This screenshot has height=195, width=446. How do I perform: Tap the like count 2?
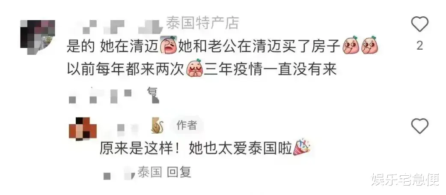pyautogui.click(x=420, y=45)
